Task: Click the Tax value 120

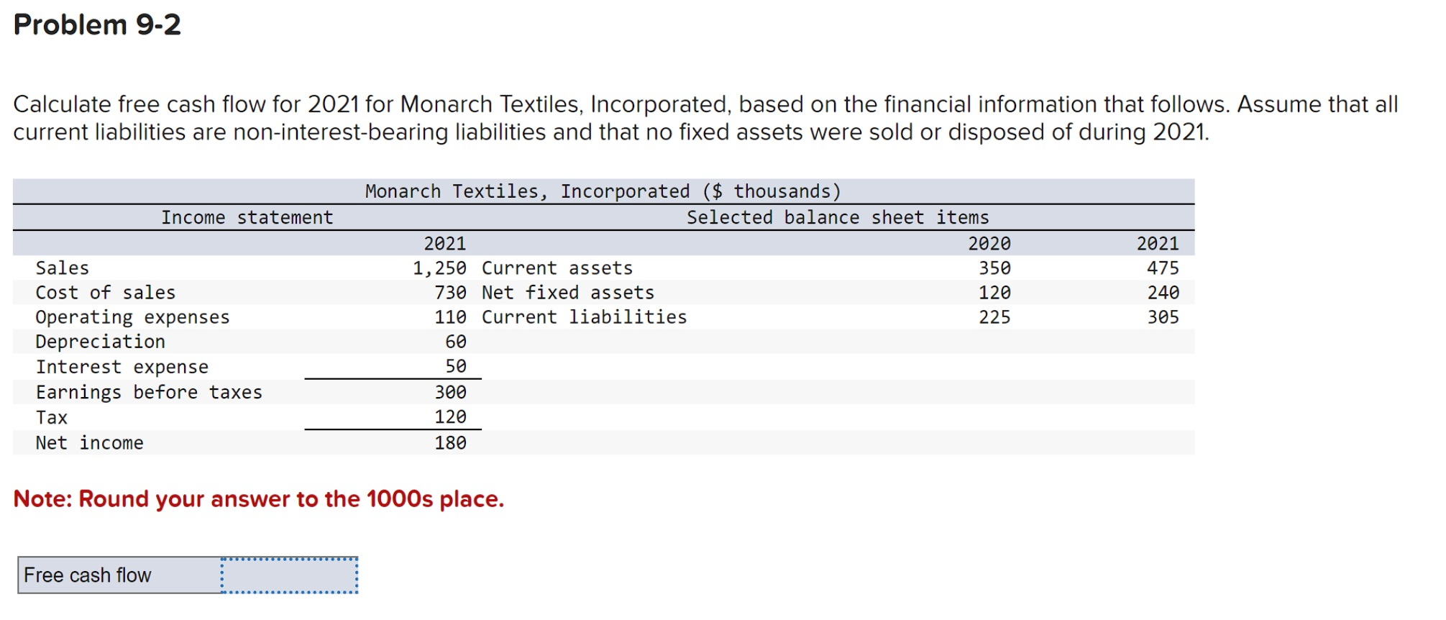Action: point(452,416)
